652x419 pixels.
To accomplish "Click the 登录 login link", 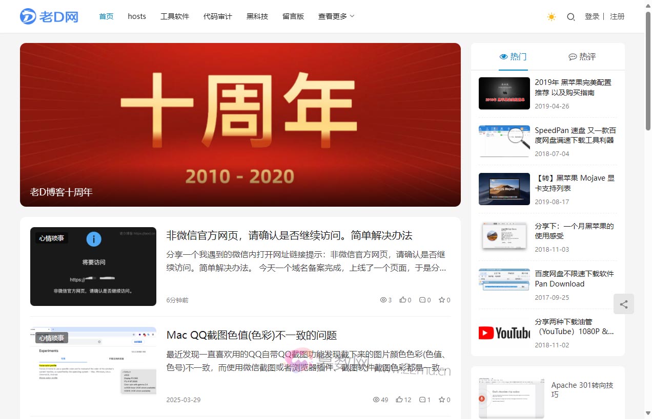I will point(592,16).
